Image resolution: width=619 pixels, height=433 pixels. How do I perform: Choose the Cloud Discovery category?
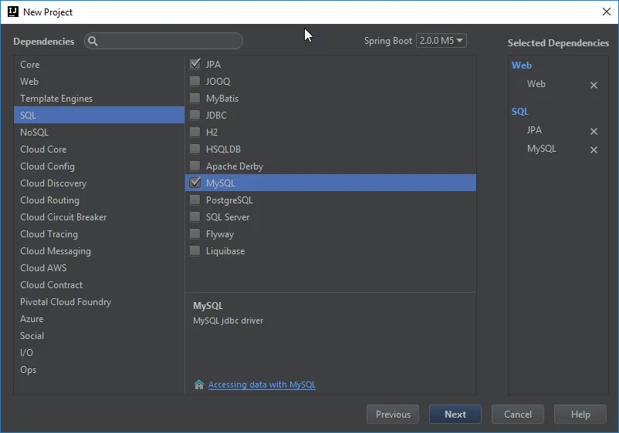pos(99,183)
